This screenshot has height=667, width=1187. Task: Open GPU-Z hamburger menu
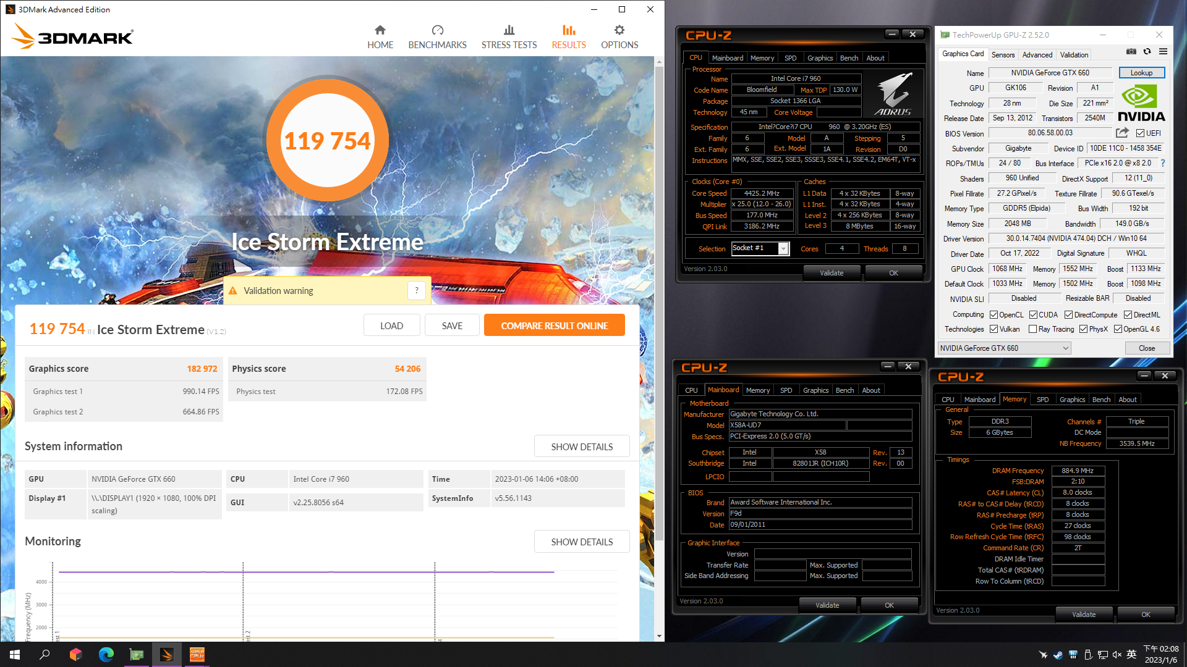point(1163,52)
